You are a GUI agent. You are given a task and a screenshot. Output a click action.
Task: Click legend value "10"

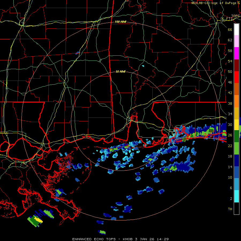(x=230, y=177)
